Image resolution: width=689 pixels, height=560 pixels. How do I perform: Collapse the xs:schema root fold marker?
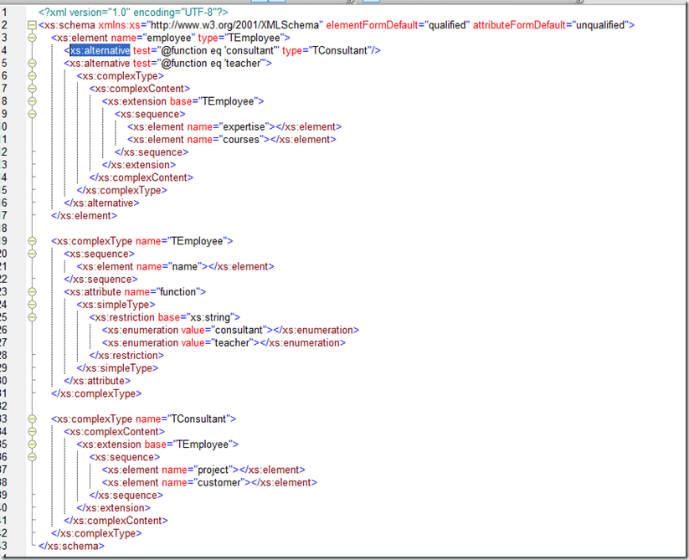pos(33,25)
